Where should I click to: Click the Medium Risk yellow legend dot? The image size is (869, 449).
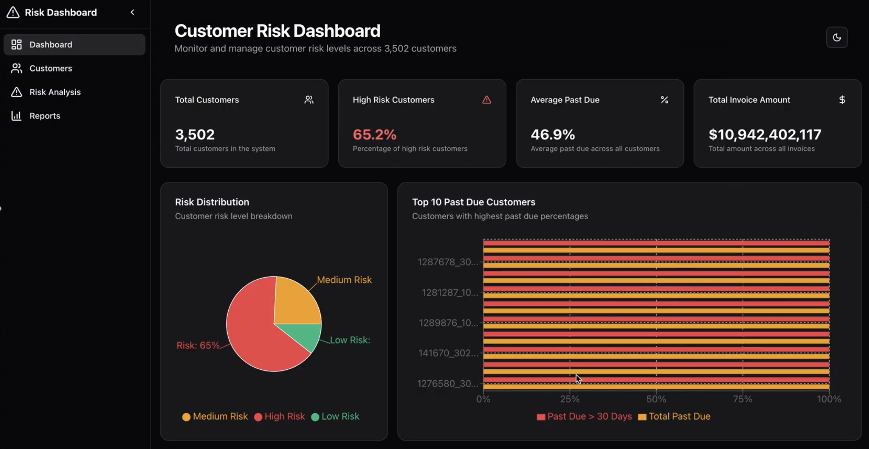pos(186,417)
